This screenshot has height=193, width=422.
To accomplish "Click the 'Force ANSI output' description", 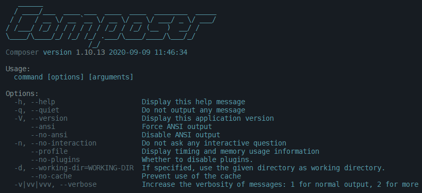I will tap(177, 126).
